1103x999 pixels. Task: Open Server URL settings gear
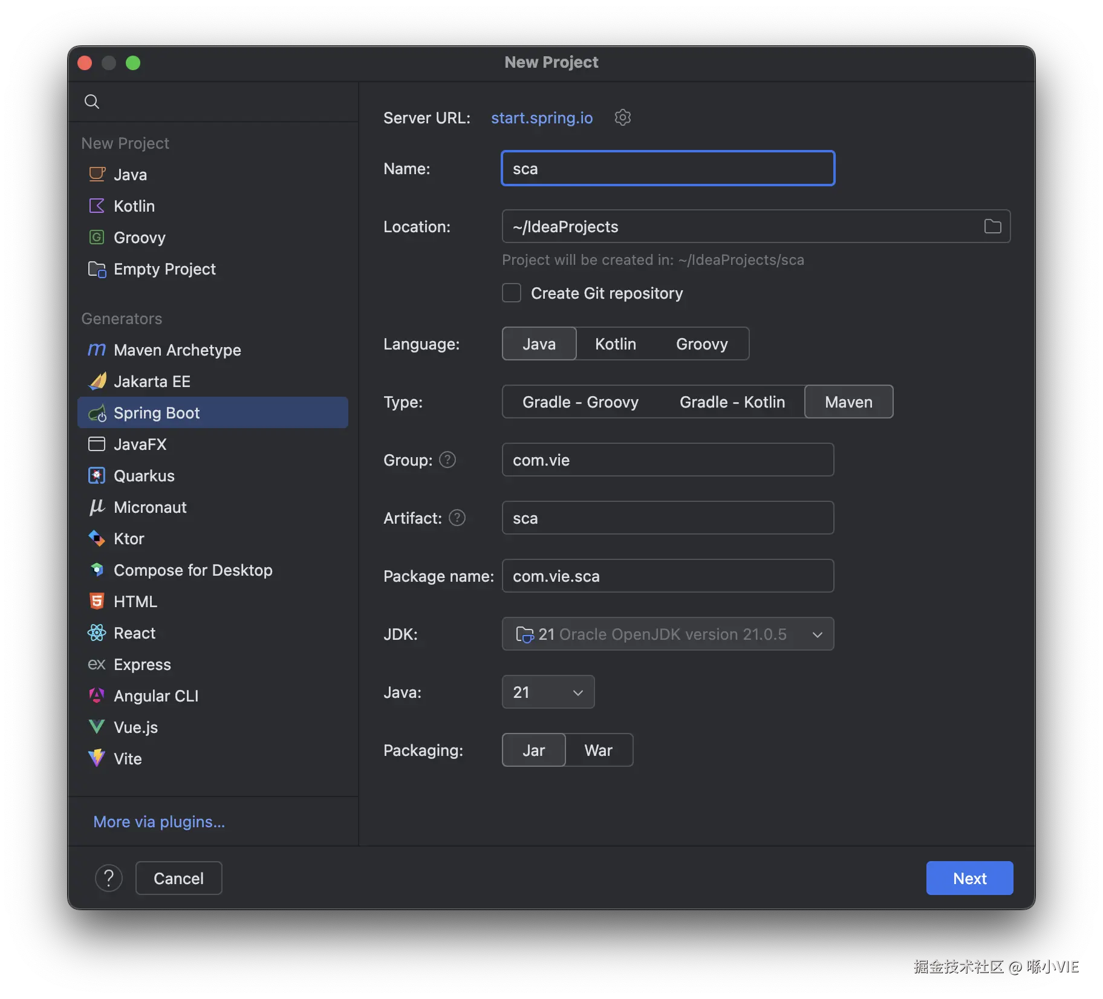tap(622, 117)
